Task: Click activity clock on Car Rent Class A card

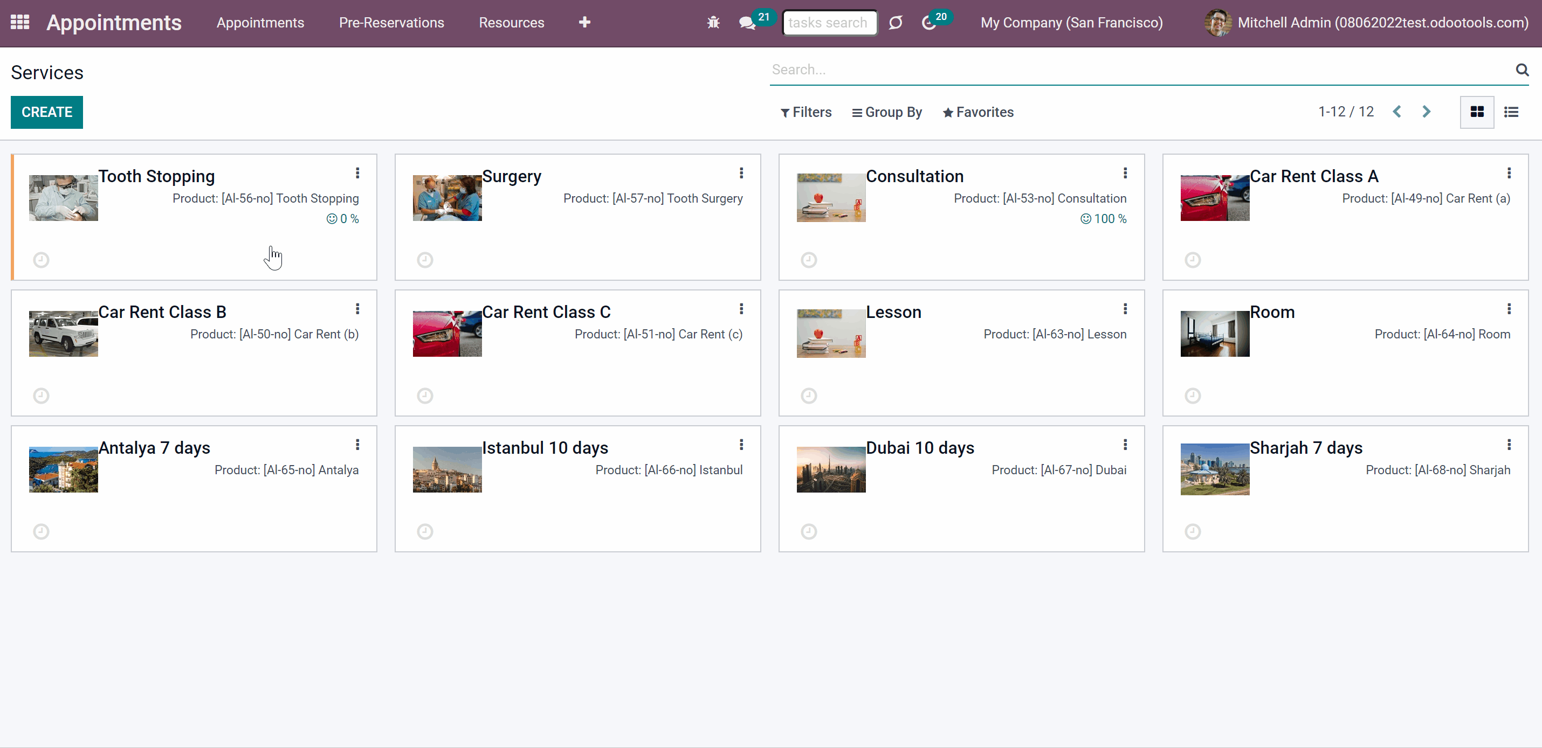Action: tap(1193, 260)
